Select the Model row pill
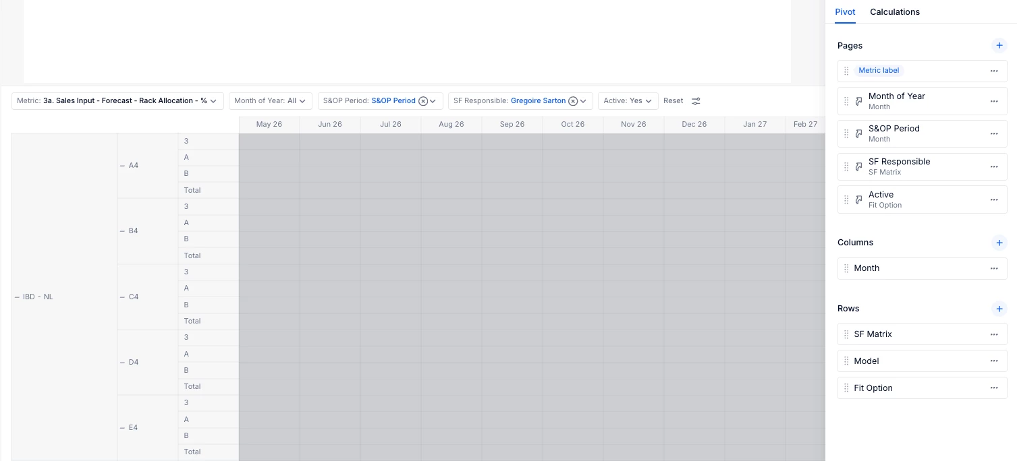The width and height of the screenshot is (1017, 461). point(922,361)
